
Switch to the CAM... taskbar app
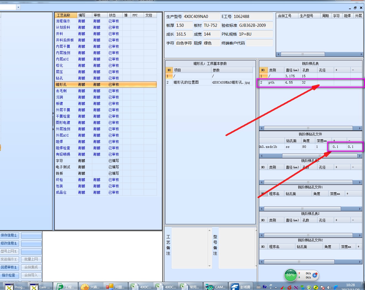[x=216, y=287]
